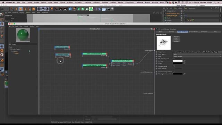Toggle the Z axis lock
The height and width of the screenshot is (125, 222).
(47, 9)
